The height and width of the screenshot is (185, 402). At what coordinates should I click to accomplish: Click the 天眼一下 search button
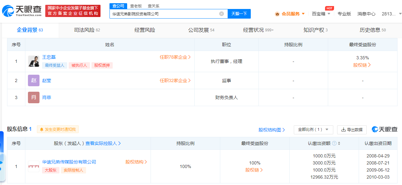click(239, 14)
